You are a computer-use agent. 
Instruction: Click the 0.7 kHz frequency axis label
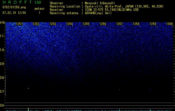(x=2, y=92)
